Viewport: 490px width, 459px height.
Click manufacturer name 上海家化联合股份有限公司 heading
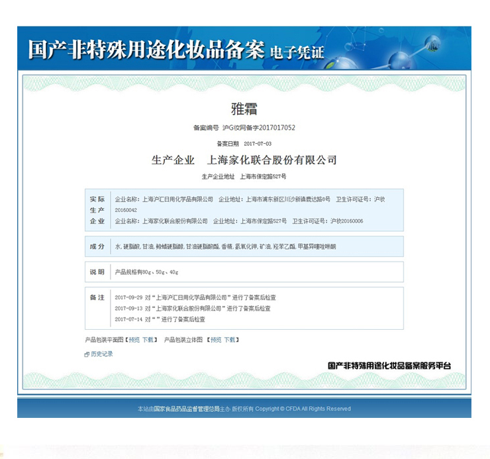272,160
